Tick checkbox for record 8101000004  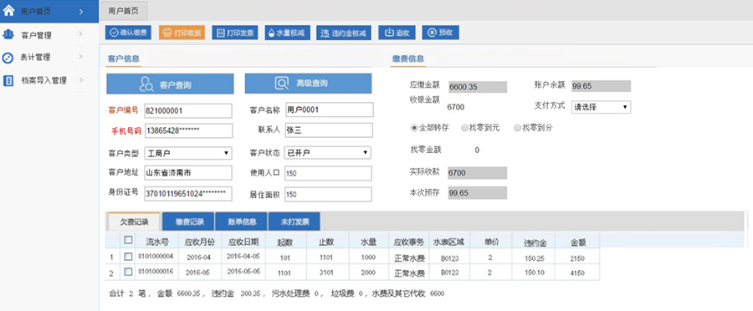click(128, 257)
